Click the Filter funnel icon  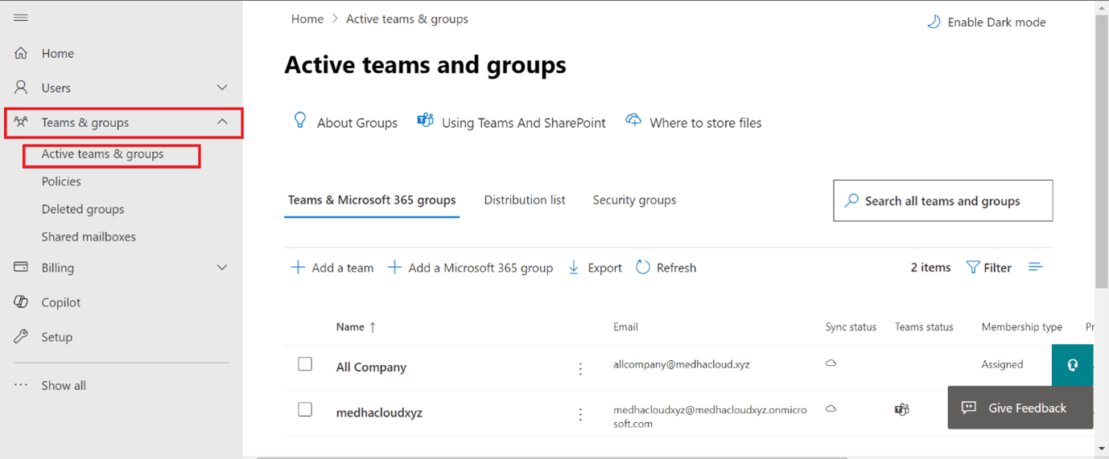tap(973, 267)
